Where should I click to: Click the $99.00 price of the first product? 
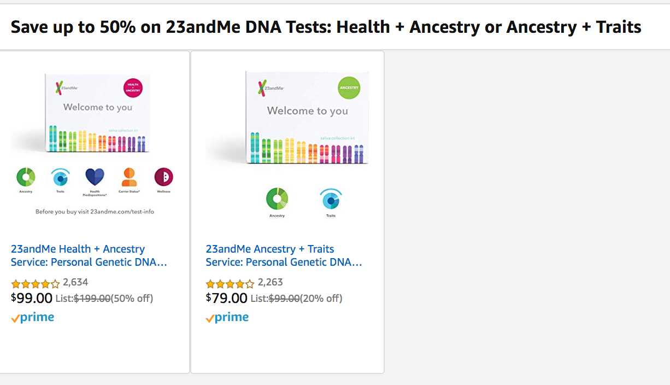32,299
